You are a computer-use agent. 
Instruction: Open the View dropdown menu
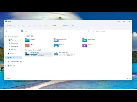coord(64,26)
